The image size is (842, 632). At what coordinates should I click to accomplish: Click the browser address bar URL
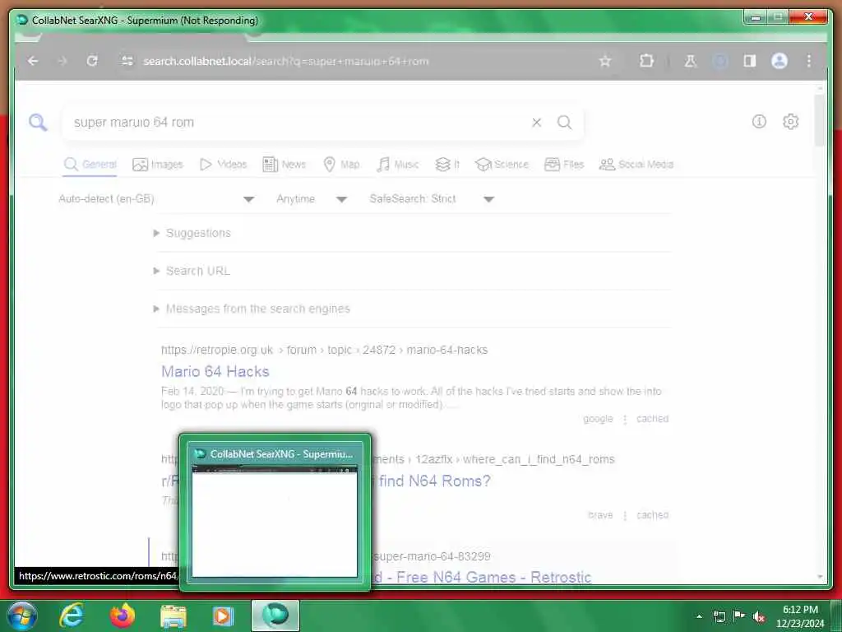(x=285, y=61)
